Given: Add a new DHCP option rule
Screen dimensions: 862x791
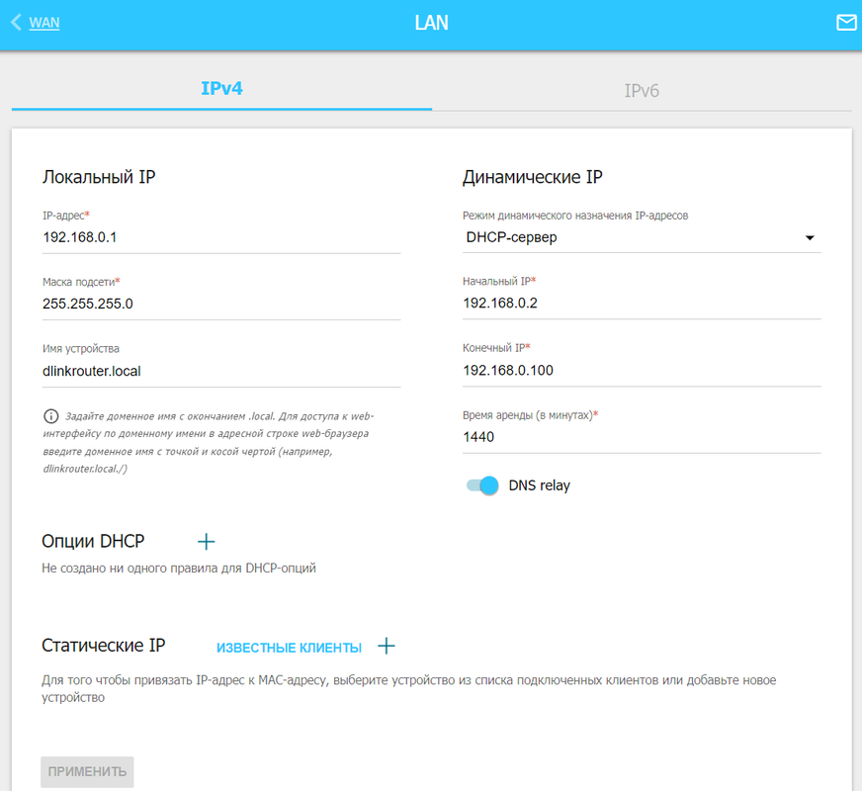Looking at the screenshot, I should click(x=207, y=542).
